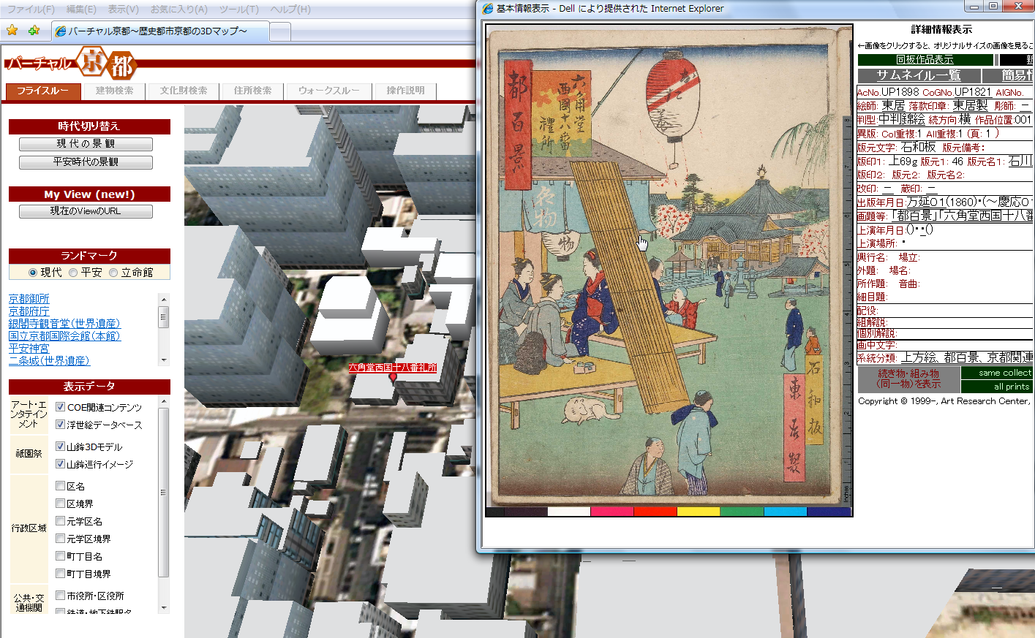
Task: Open the お気に入り(A) menu
Action: pyautogui.click(x=179, y=10)
